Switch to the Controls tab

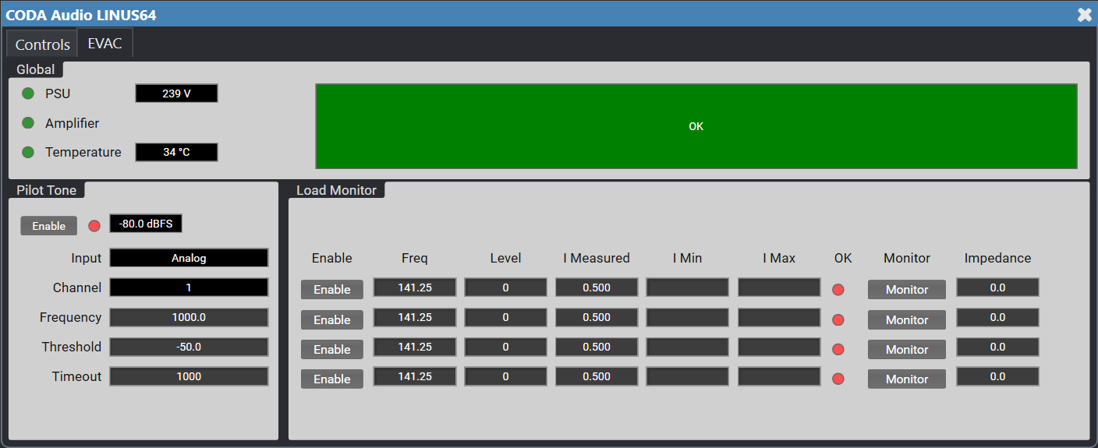point(43,44)
